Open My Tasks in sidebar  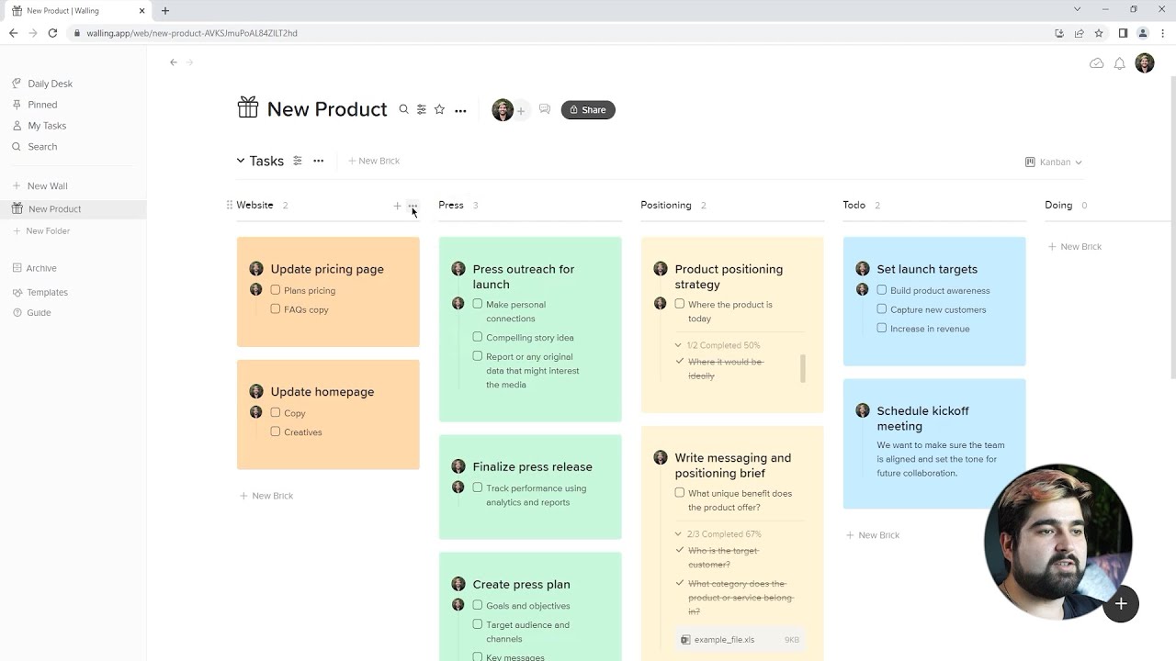pyautogui.click(x=47, y=126)
